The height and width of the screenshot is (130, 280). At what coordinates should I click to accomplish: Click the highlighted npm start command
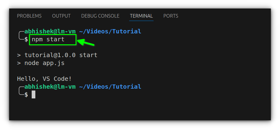pyautogui.click(x=52, y=39)
